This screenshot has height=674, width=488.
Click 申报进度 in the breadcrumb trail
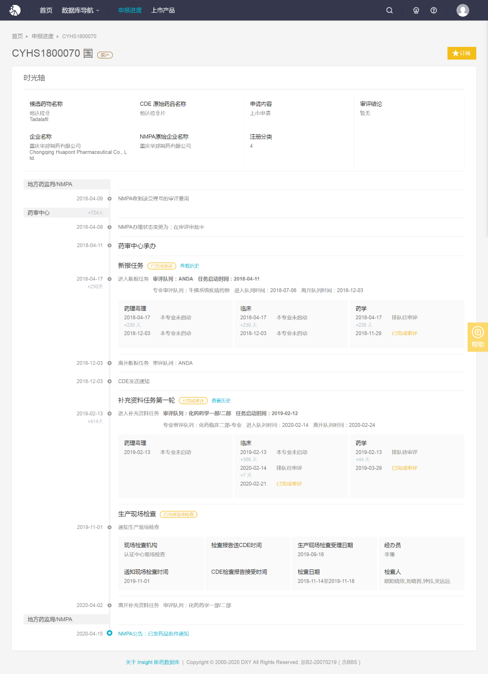[x=42, y=36]
